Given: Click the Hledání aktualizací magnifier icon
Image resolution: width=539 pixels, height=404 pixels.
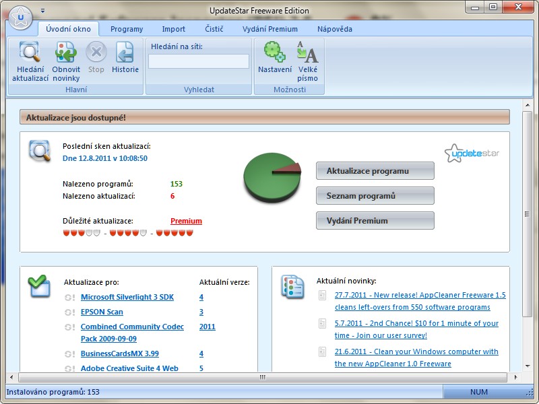Looking at the screenshot, I should (30, 52).
